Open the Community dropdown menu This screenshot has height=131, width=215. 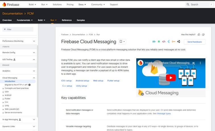[x=98, y=5]
